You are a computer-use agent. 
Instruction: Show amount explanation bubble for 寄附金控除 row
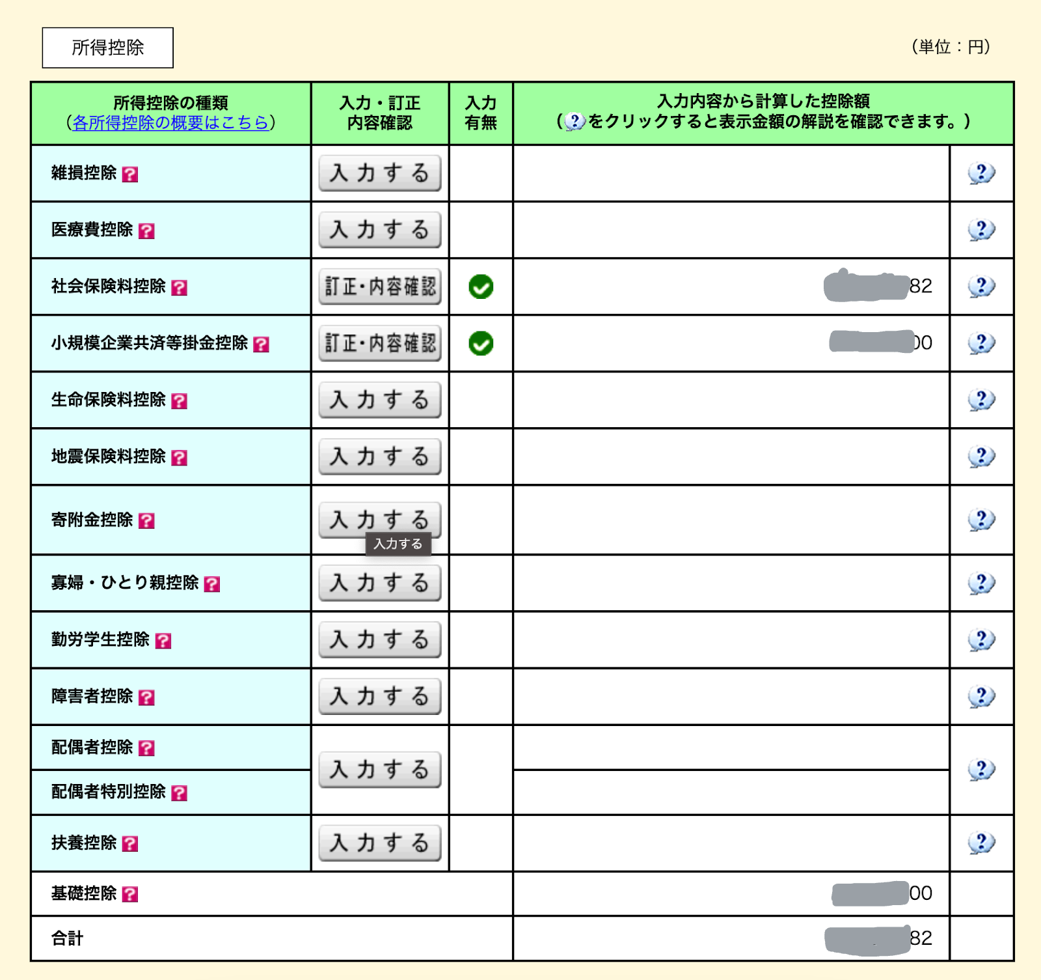pos(981,520)
